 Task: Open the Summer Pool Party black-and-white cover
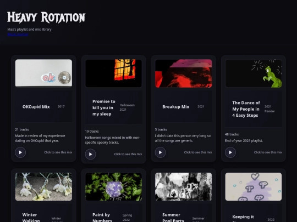click(184, 186)
